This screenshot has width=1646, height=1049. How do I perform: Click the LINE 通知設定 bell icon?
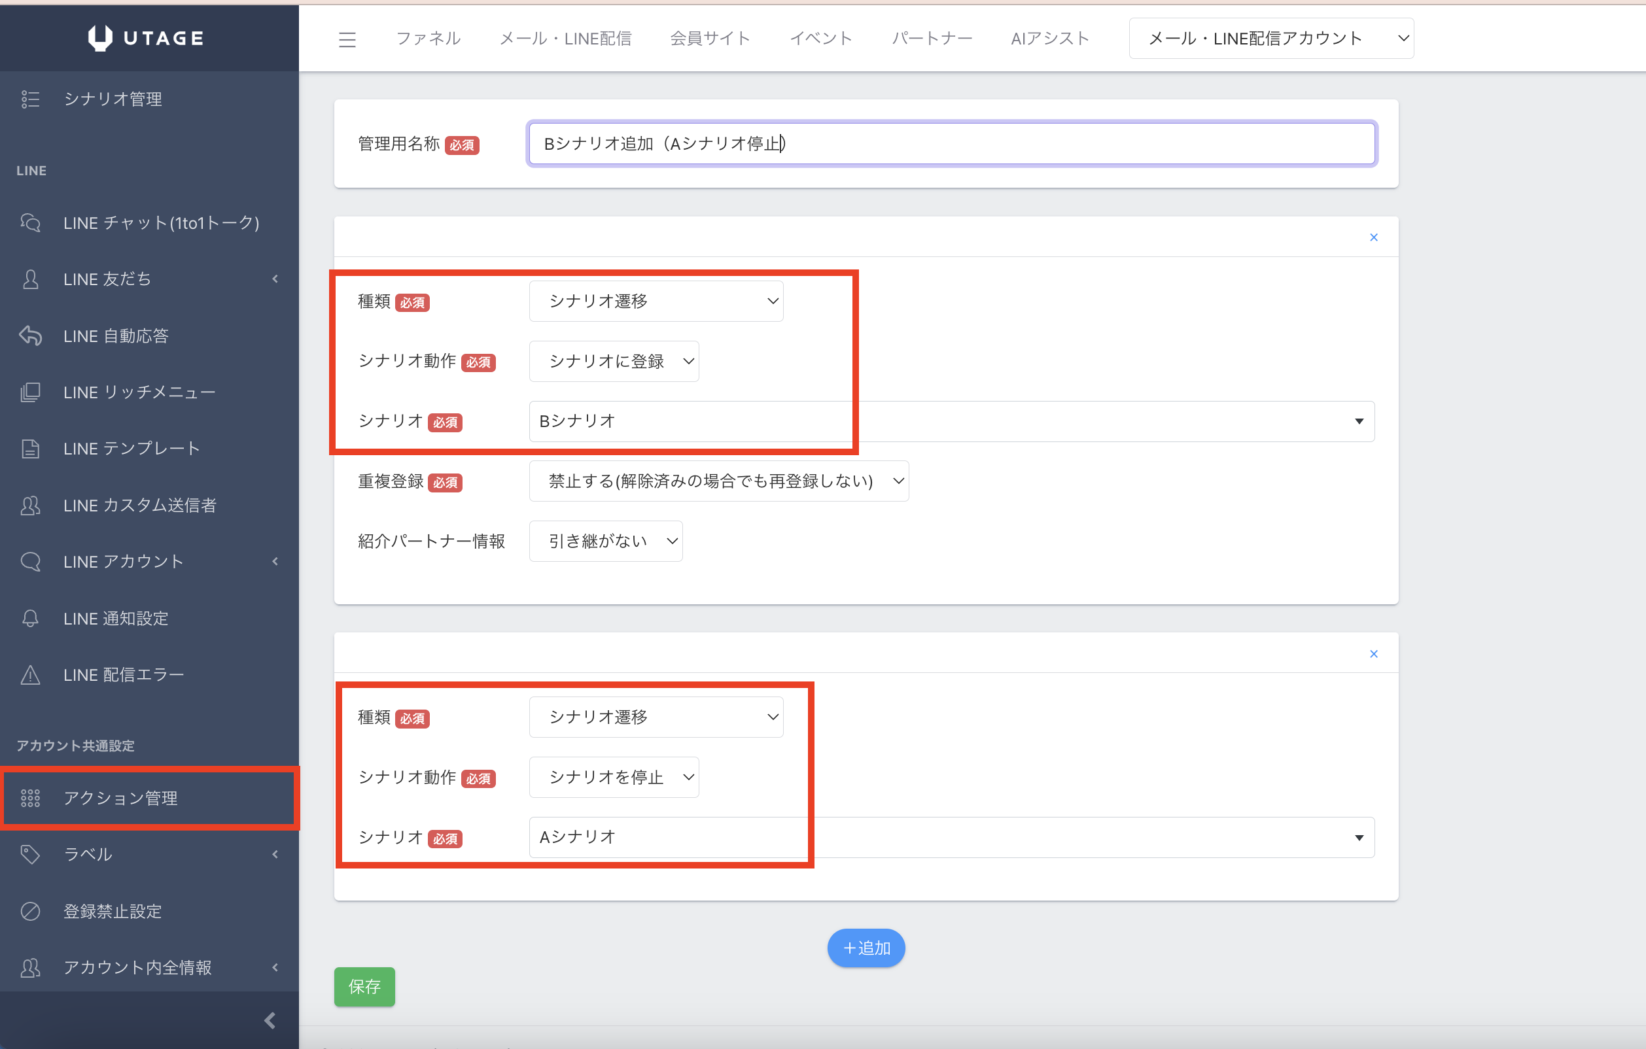tap(30, 619)
